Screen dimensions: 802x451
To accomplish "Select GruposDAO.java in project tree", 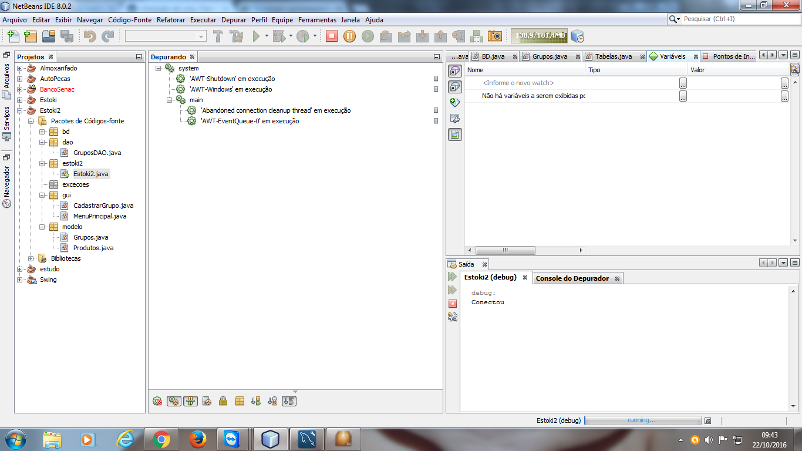I will click(x=97, y=153).
